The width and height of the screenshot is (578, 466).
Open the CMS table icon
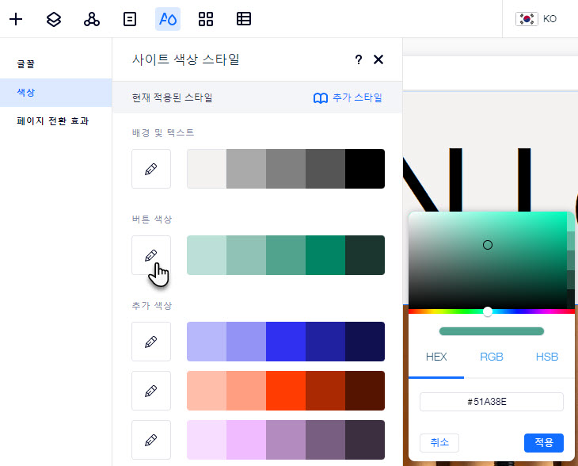[x=244, y=19]
